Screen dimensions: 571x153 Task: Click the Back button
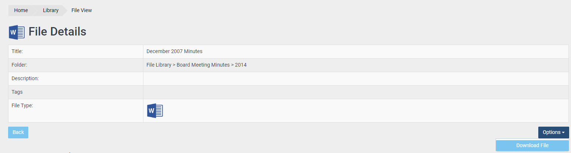point(18,132)
